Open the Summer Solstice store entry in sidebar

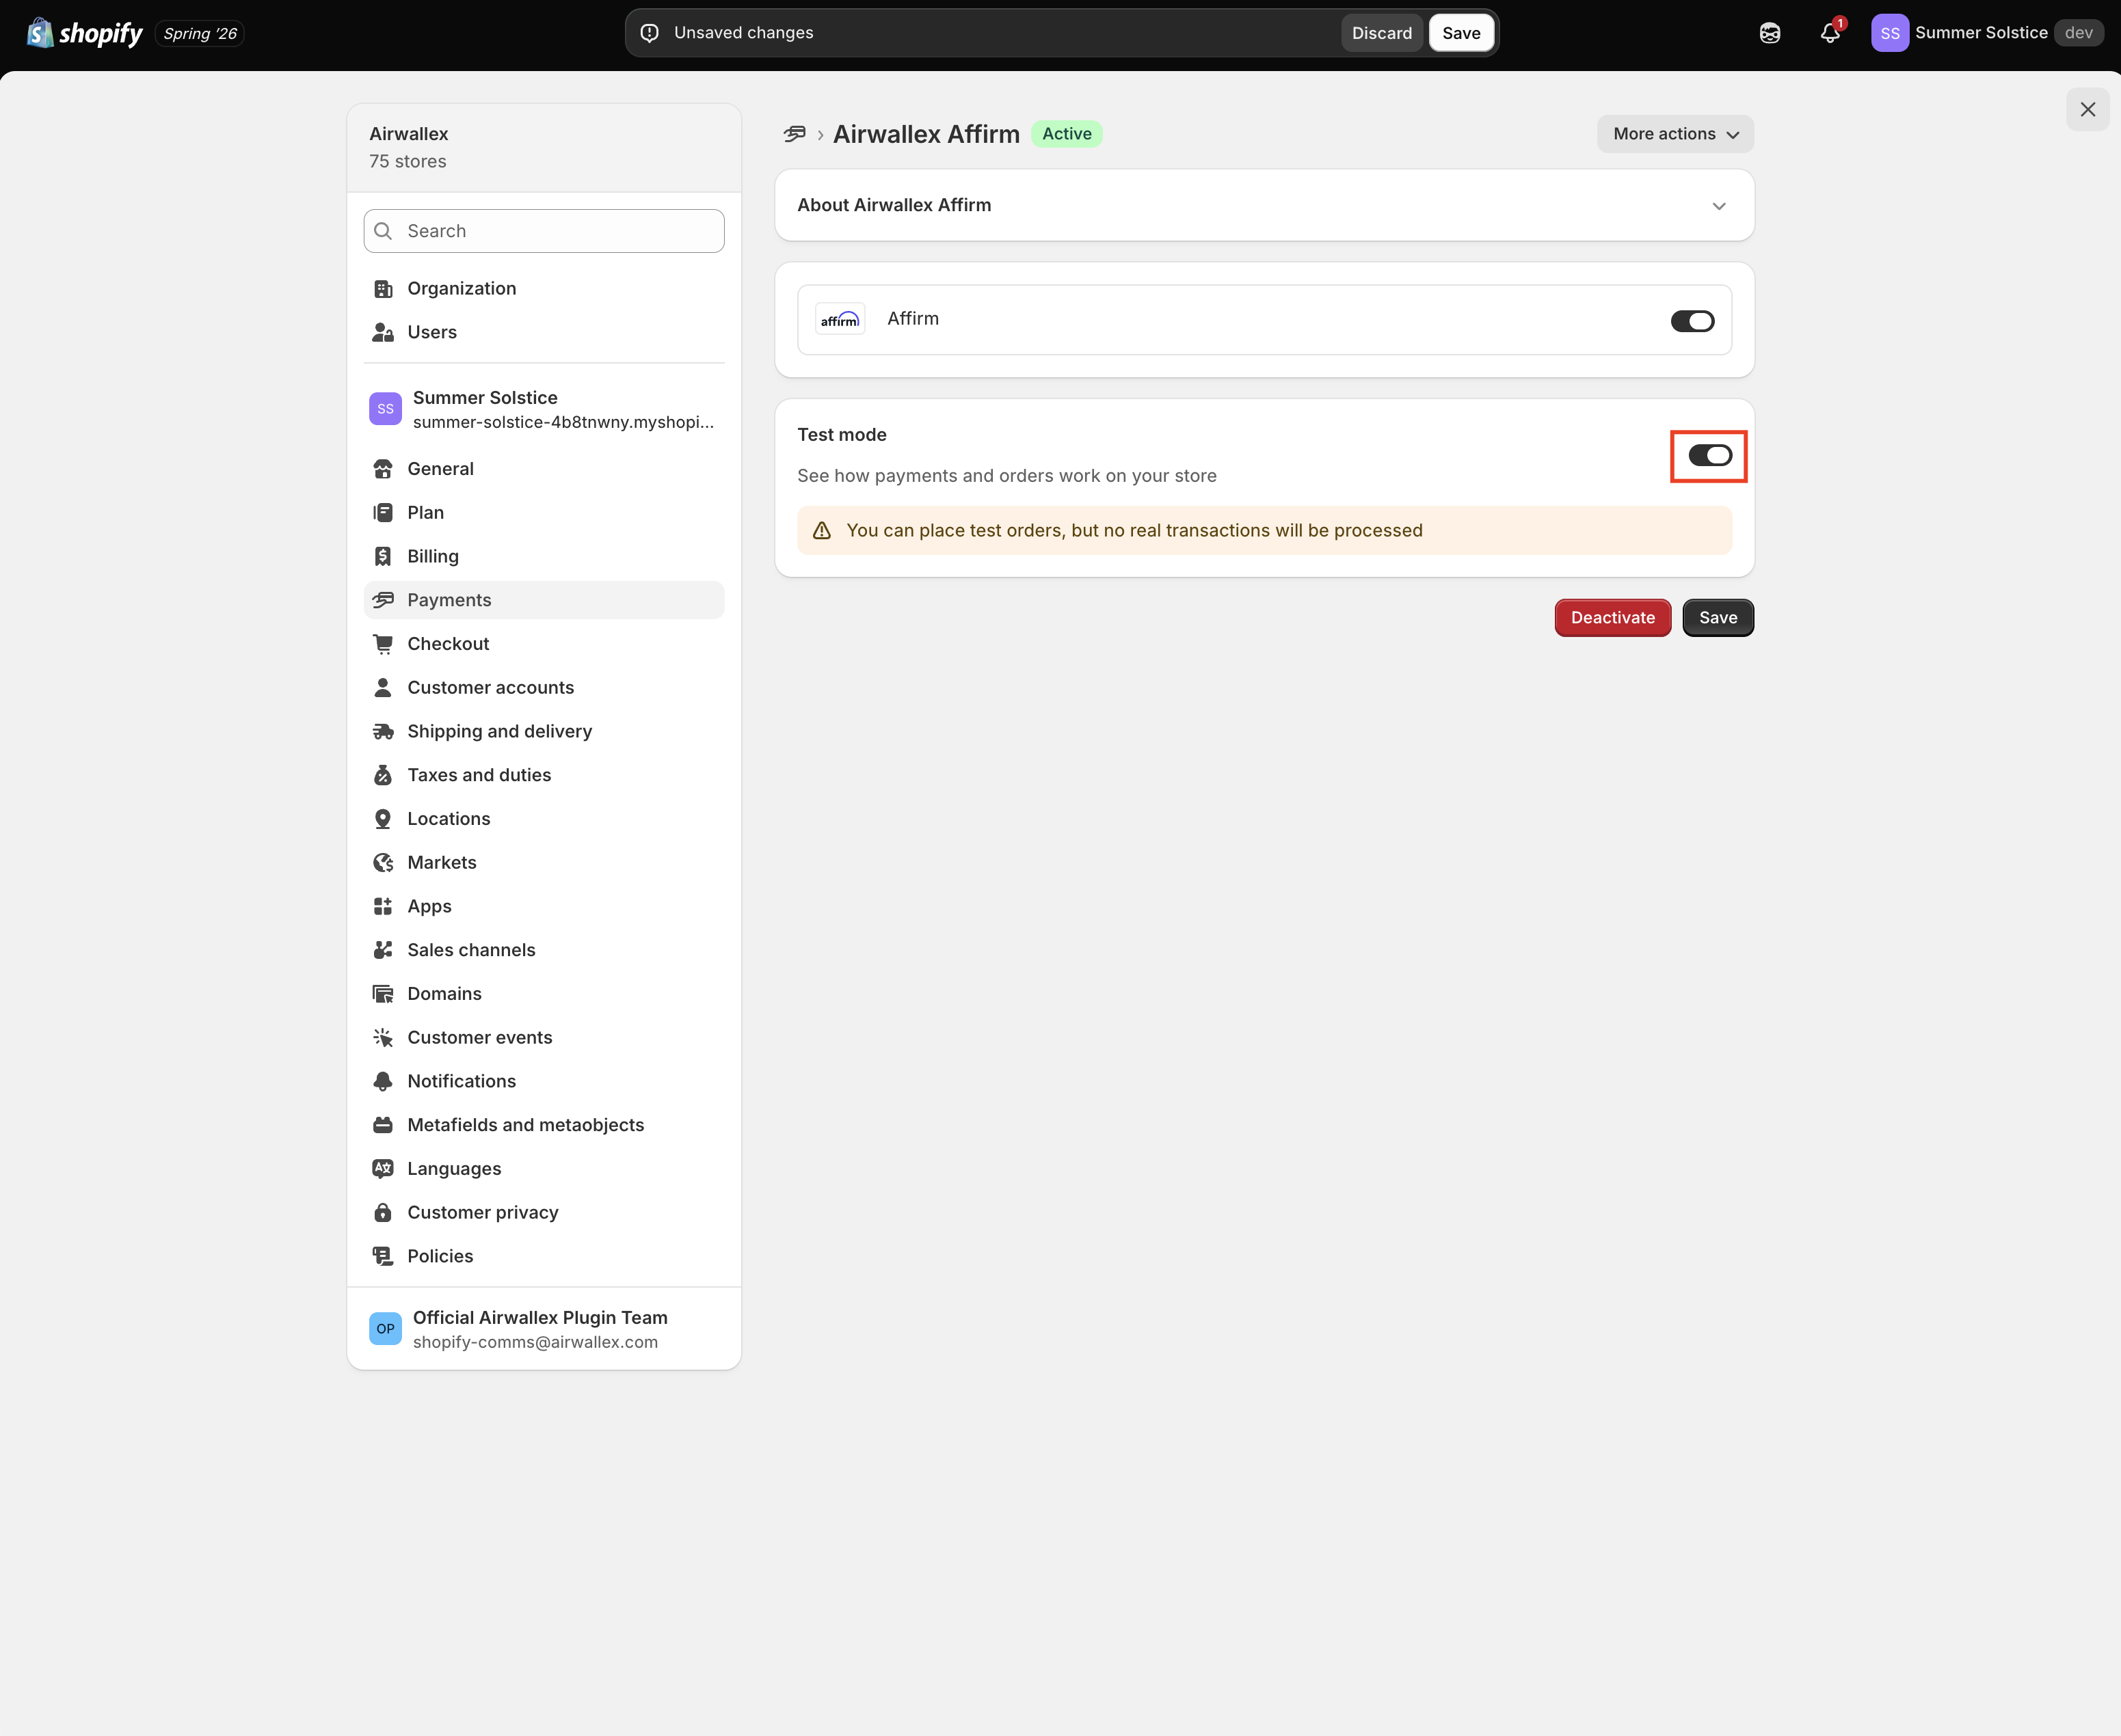click(x=544, y=409)
